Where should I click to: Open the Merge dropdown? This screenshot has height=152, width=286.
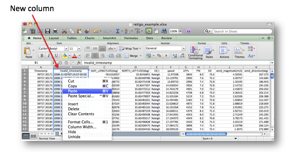point(141,56)
